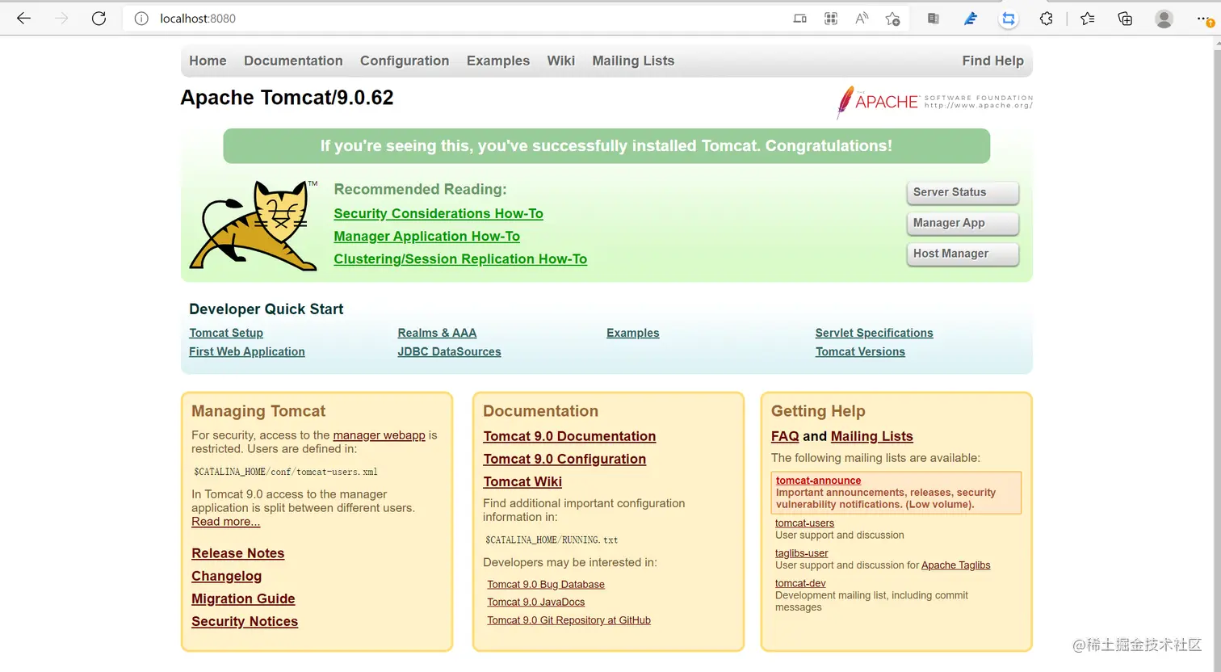This screenshot has height=672, width=1221.
Task: Open Mailing Lists in the top nav
Action: [633, 61]
